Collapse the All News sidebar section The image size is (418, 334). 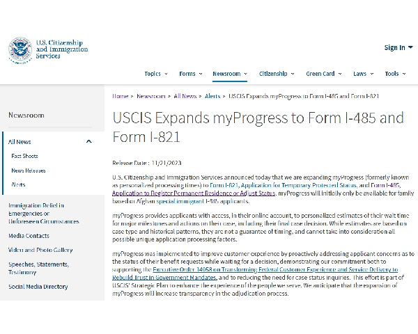[x=88, y=141]
